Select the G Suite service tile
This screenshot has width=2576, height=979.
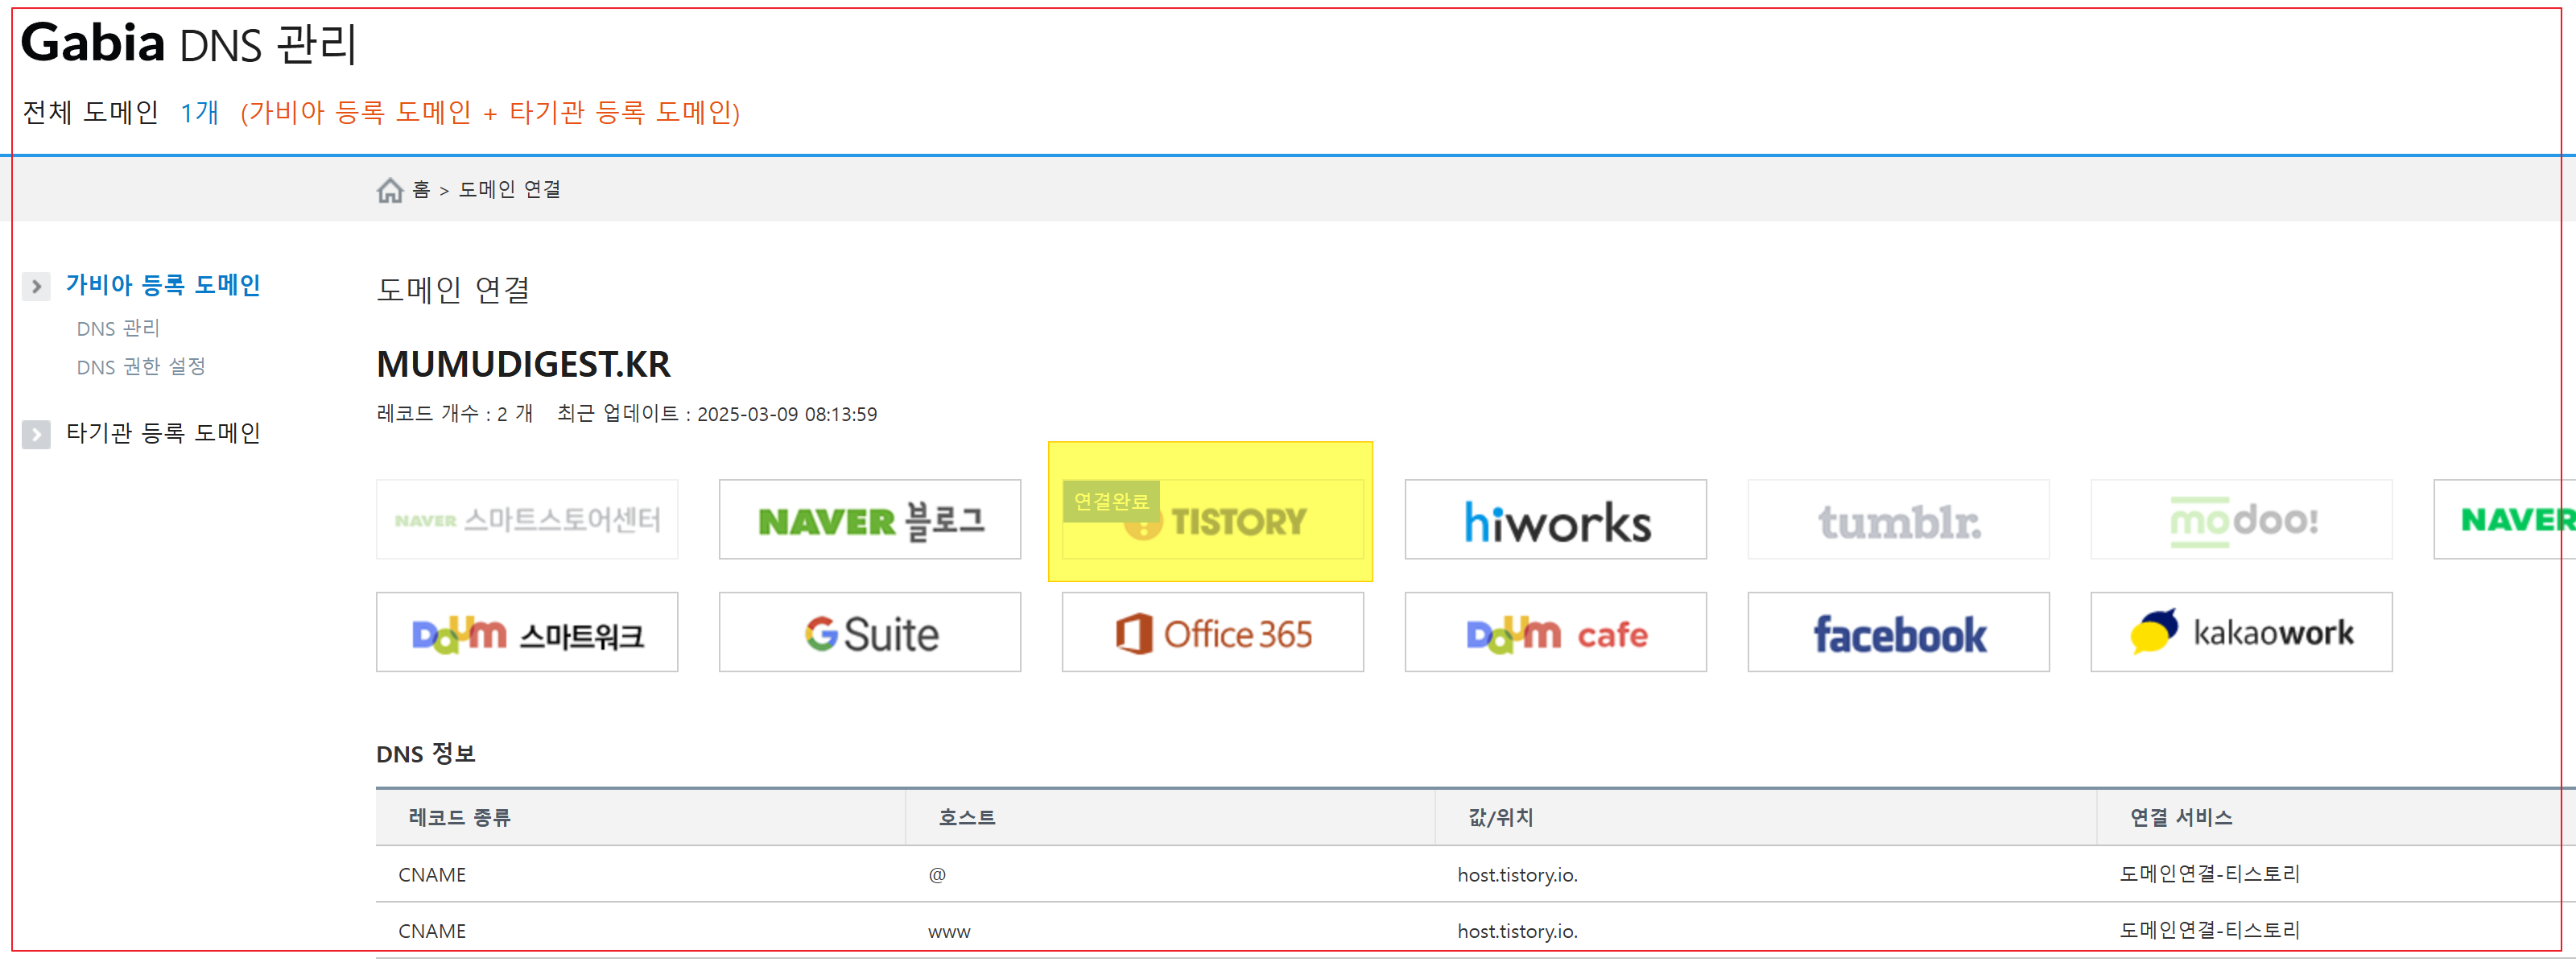(869, 633)
